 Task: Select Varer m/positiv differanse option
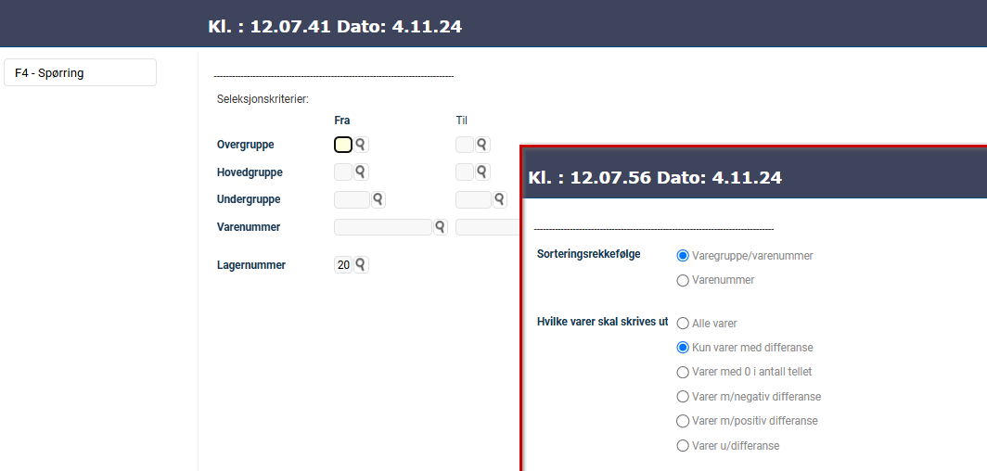(683, 421)
